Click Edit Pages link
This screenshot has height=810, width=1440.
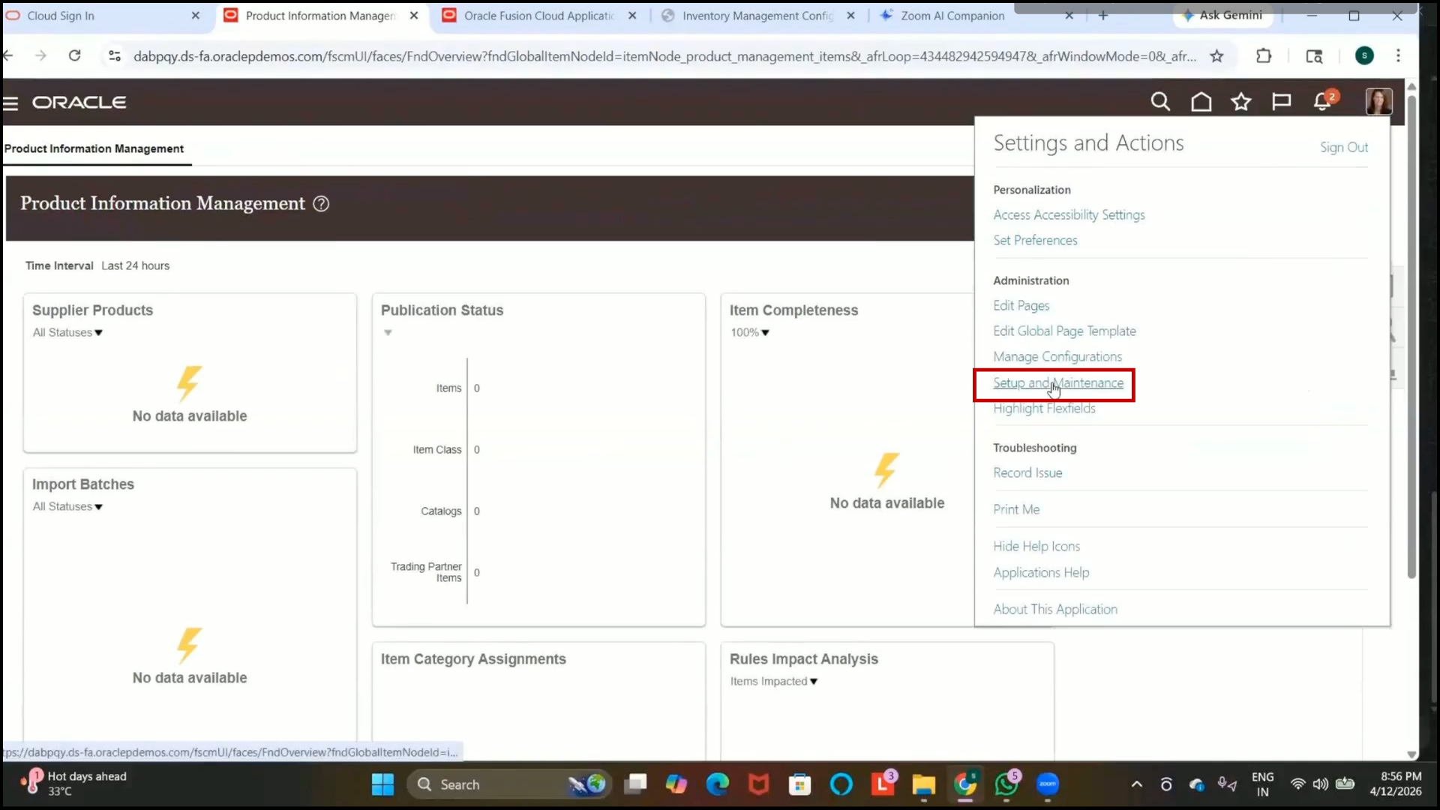(1021, 306)
